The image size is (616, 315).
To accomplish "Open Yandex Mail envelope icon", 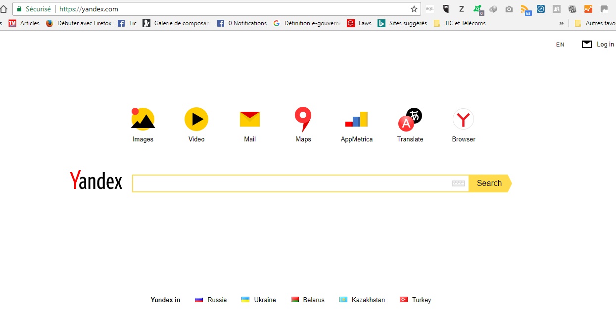I will (250, 119).
